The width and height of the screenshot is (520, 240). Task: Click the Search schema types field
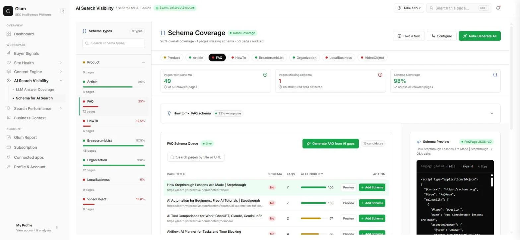click(x=113, y=43)
